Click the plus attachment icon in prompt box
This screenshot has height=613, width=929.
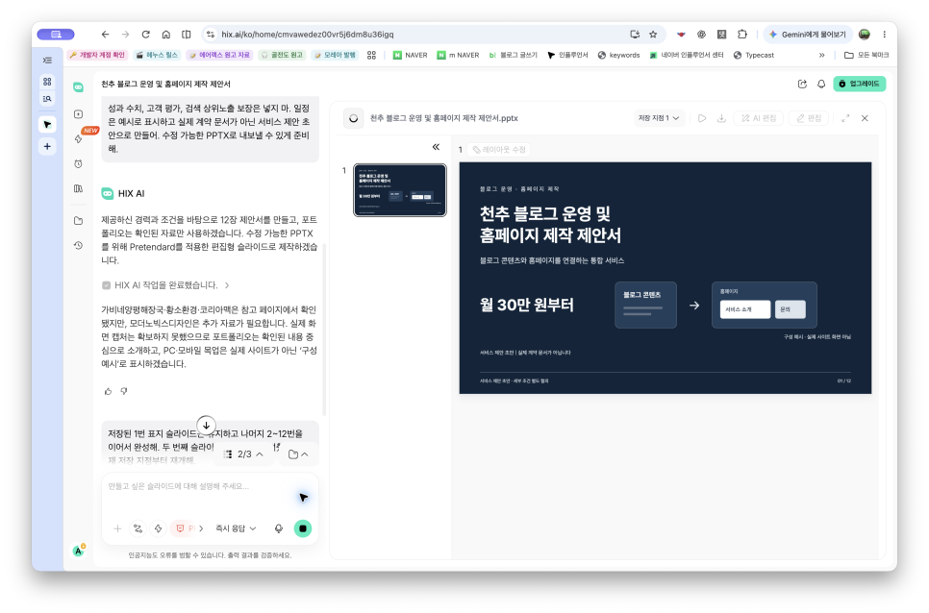117,528
